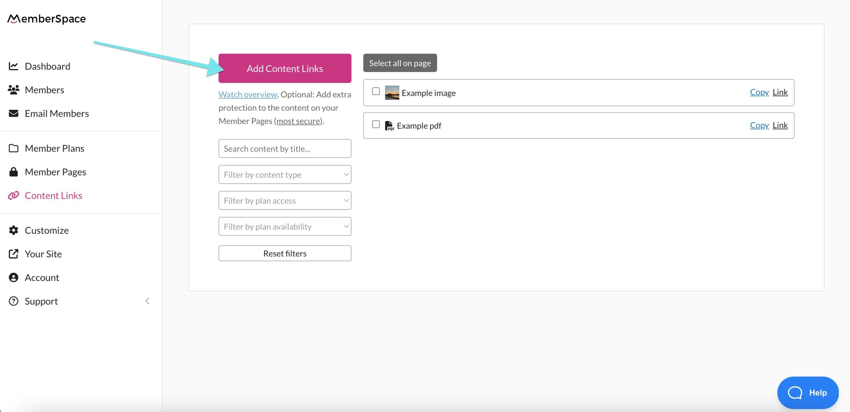Viewport: 850px width, 412px height.
Task: Click the Example image title text
Action: pyautogui.click(x=429, y=93)
